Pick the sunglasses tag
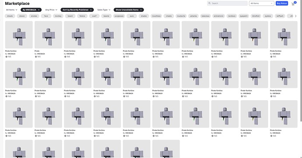Image resolution: width=302 pixels, height=158 pixels. (x=119, y=16)
